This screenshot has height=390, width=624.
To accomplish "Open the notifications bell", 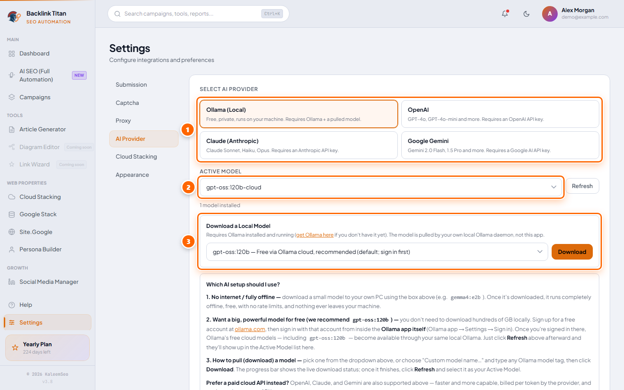I will point(505,14).
